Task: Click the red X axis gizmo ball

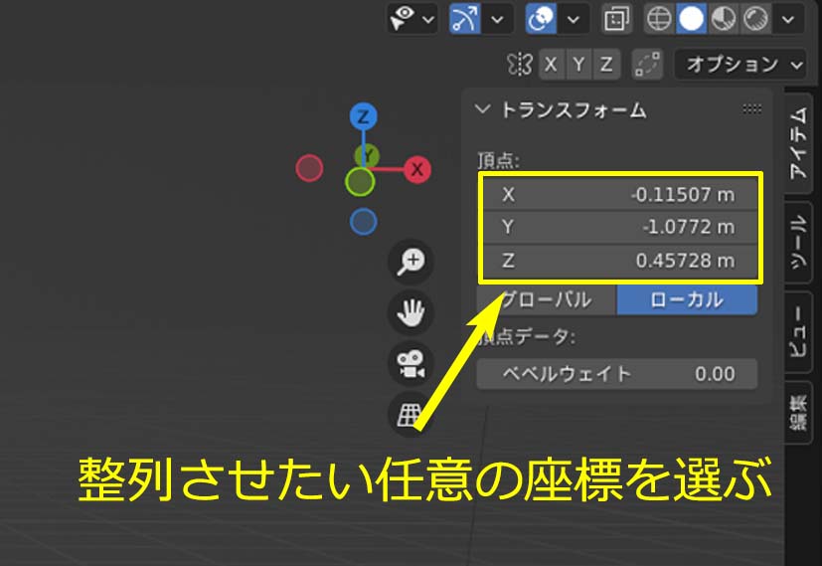Action: coord(417,169)
